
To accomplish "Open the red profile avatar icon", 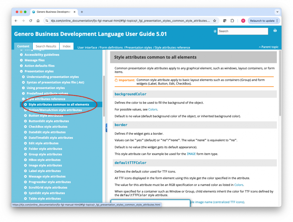I will tap(243, 21).
